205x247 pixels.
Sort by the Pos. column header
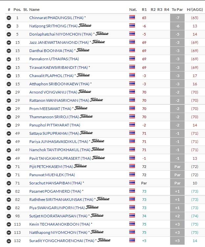click(17, 10)
